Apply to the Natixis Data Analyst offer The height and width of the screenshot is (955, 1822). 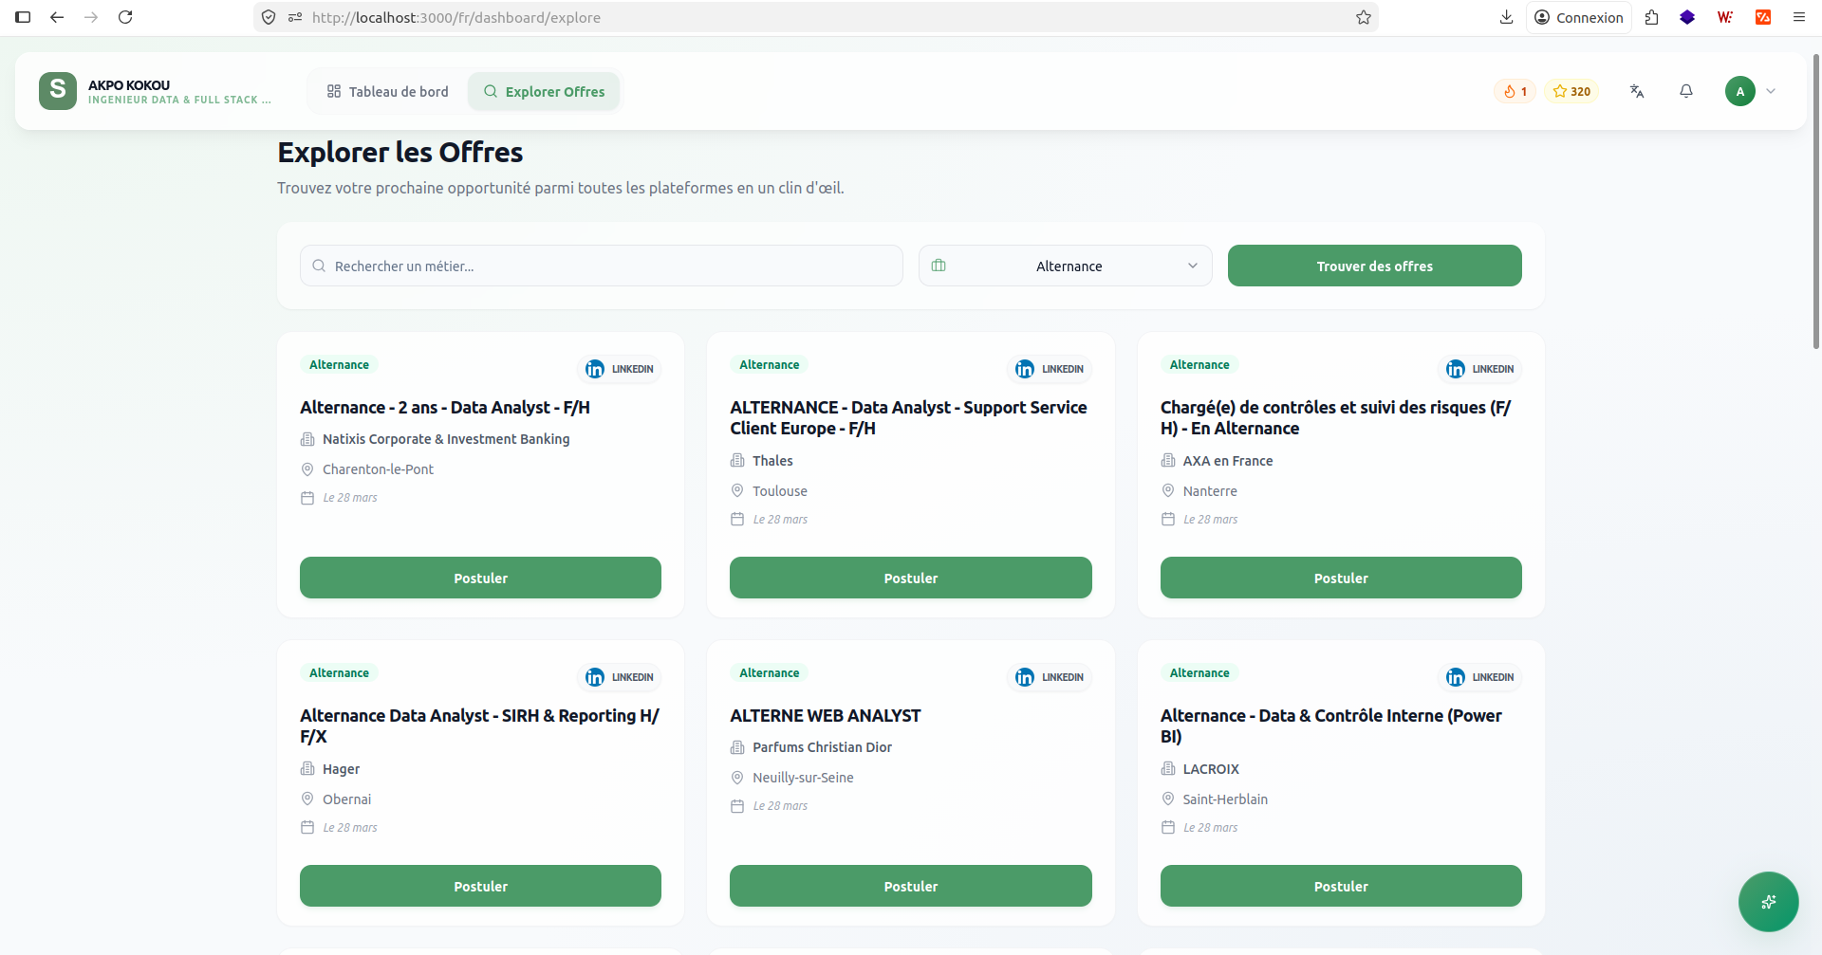tap(480, 578)
